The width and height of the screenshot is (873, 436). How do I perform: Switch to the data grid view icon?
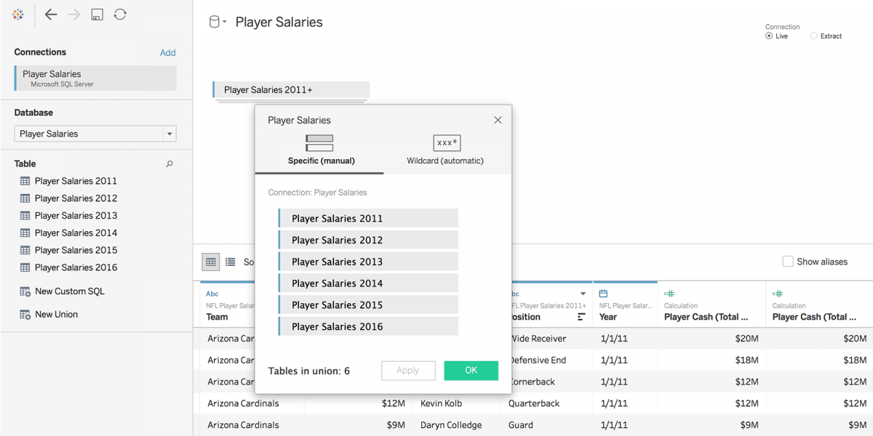(210, 262)
